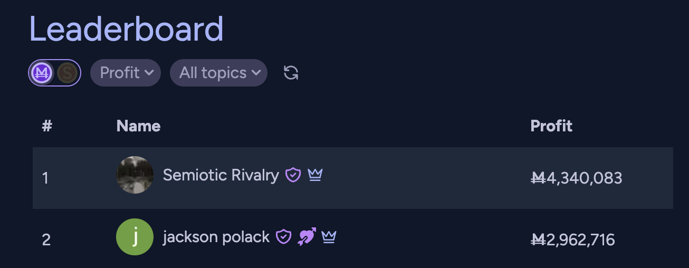Click jackson polack's verified shield badge
689x268 pixels.
(x=284, y=237)
